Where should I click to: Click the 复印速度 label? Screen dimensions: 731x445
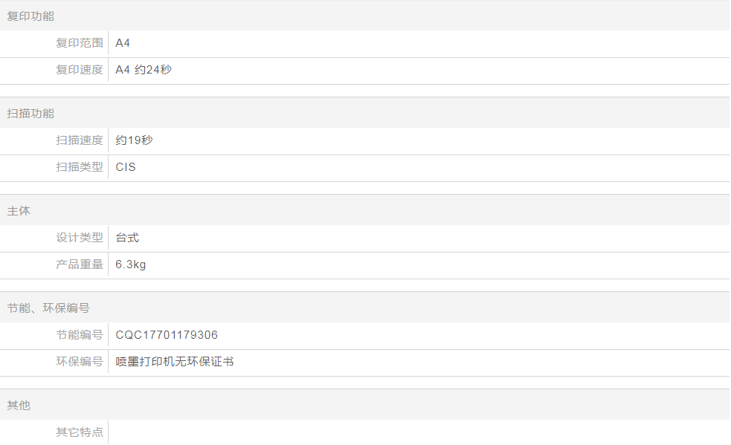[x=80, y=70]
